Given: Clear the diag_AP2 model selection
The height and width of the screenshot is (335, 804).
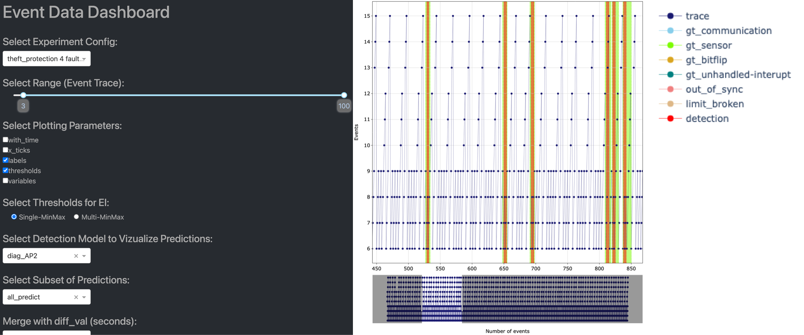Looking at the screenshot, I should coord(76,256).
